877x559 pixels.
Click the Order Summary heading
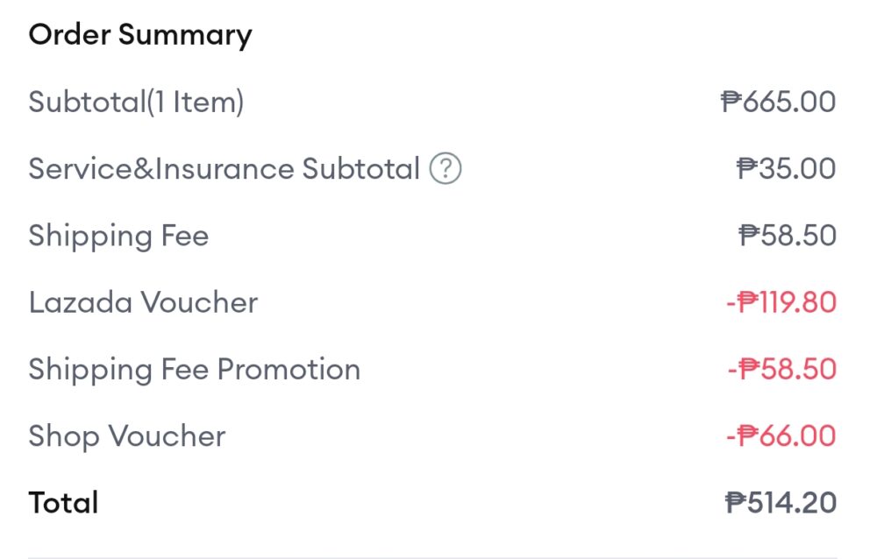(140, 35)
